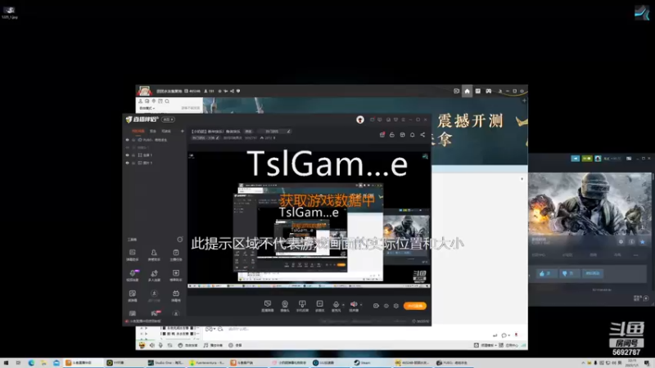Select the PUBG source row in list
The image size is (655, 368).
pyautogui.click(x=155, y=140)
